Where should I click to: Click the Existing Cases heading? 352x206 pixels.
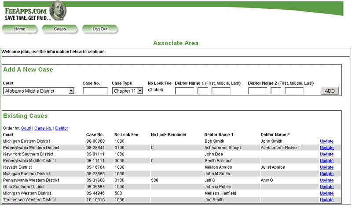point(26,116)
